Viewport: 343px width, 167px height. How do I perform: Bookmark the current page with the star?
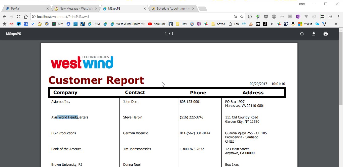pos(242,16)
